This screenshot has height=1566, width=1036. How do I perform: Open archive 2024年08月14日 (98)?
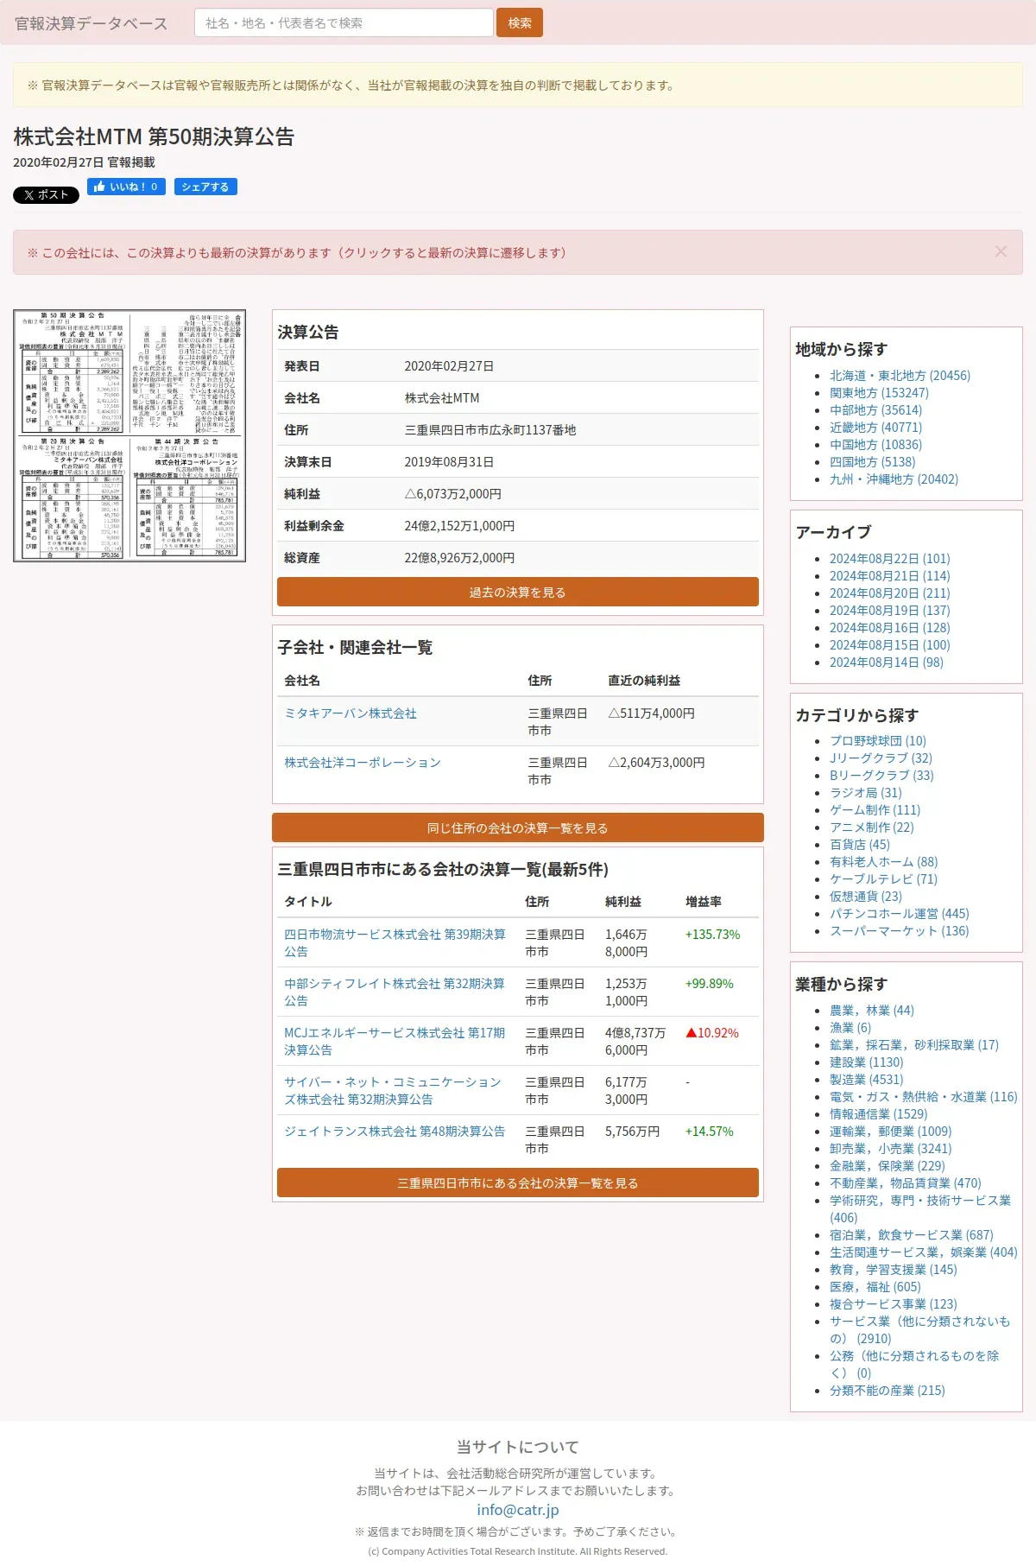pyautogui.click(x=887, y=663)
